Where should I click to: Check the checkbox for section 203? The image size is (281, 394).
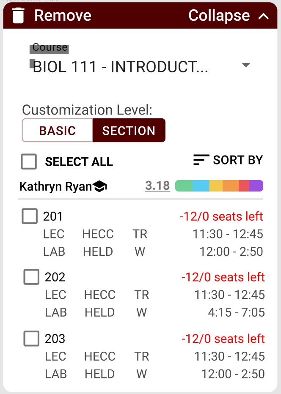[31, 339]
